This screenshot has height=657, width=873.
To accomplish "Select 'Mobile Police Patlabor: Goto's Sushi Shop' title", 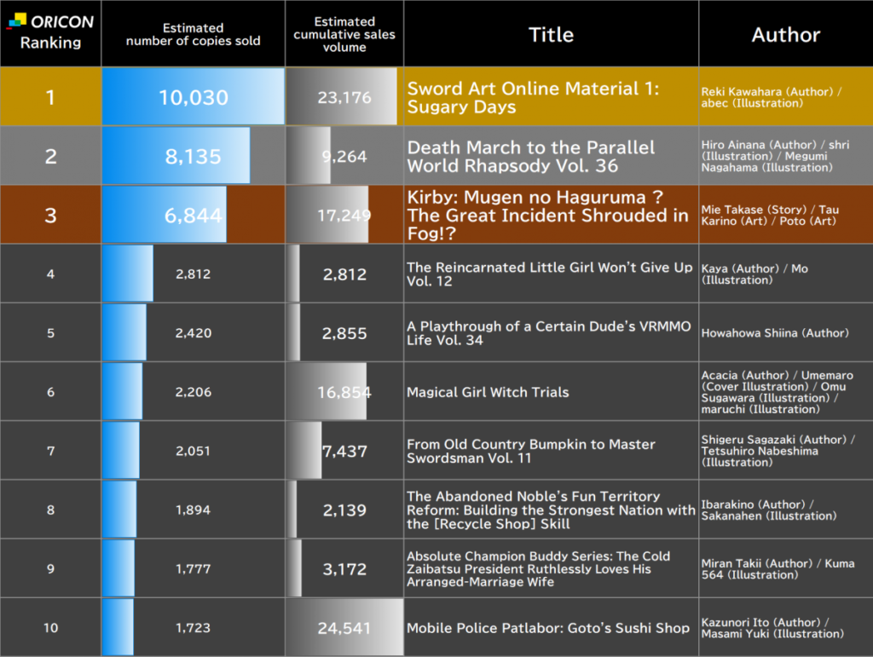I will (x=548, y=628).
